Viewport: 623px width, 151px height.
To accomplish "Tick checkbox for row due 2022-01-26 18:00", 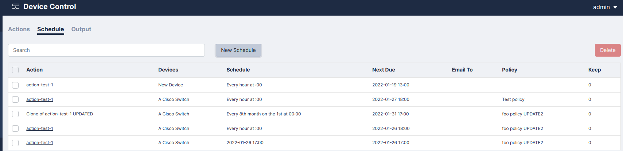I will [15, 128].
